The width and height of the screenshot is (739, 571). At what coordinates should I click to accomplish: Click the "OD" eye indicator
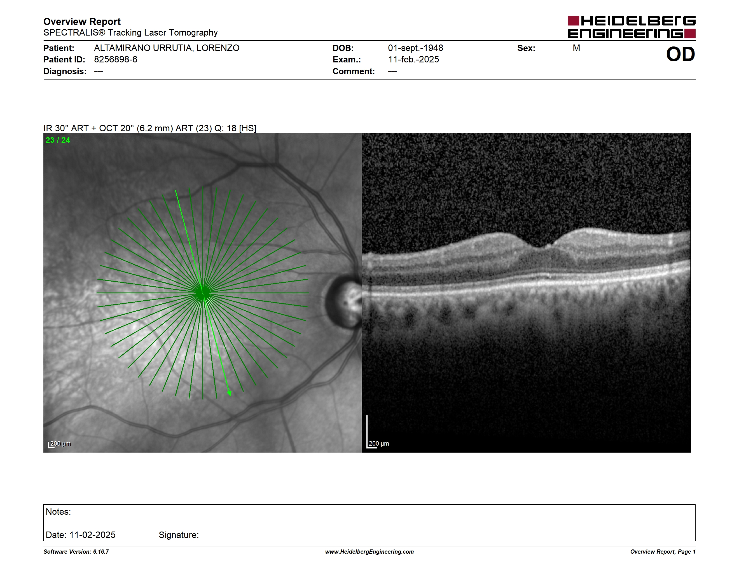click(x=680, y=55)
